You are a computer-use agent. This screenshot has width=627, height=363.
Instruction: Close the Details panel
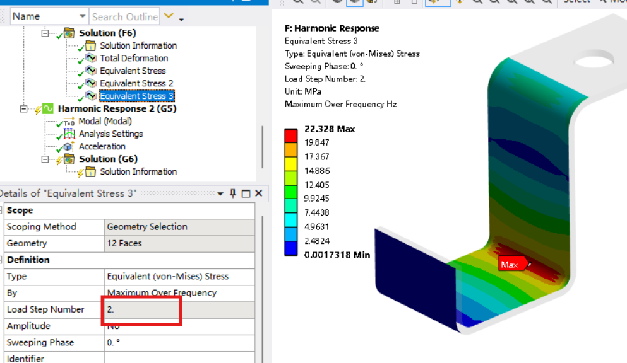point(259,193)
